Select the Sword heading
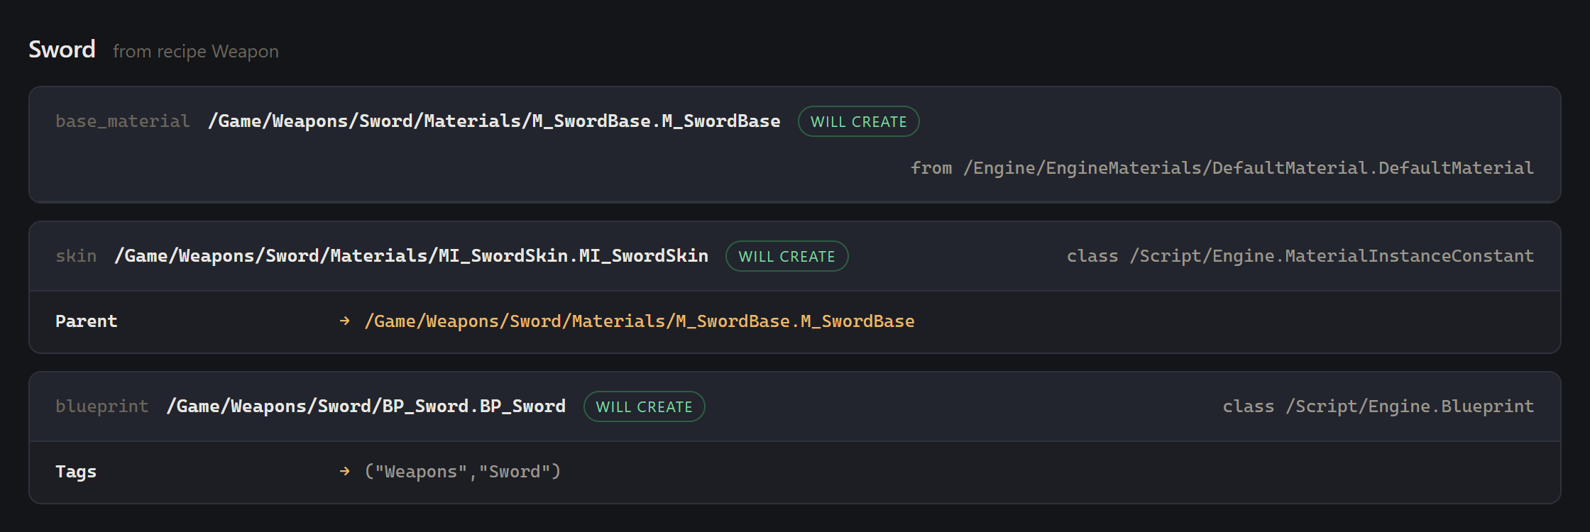The height and width of the screenshot is (532, 1590). [62, 50]
